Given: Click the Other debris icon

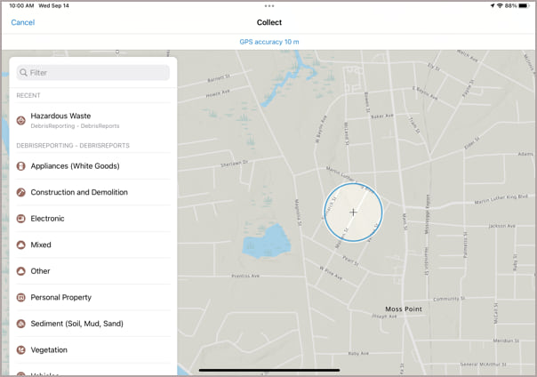Looking at the screenshot, I should pyautogui.click(x=20, y=271).
